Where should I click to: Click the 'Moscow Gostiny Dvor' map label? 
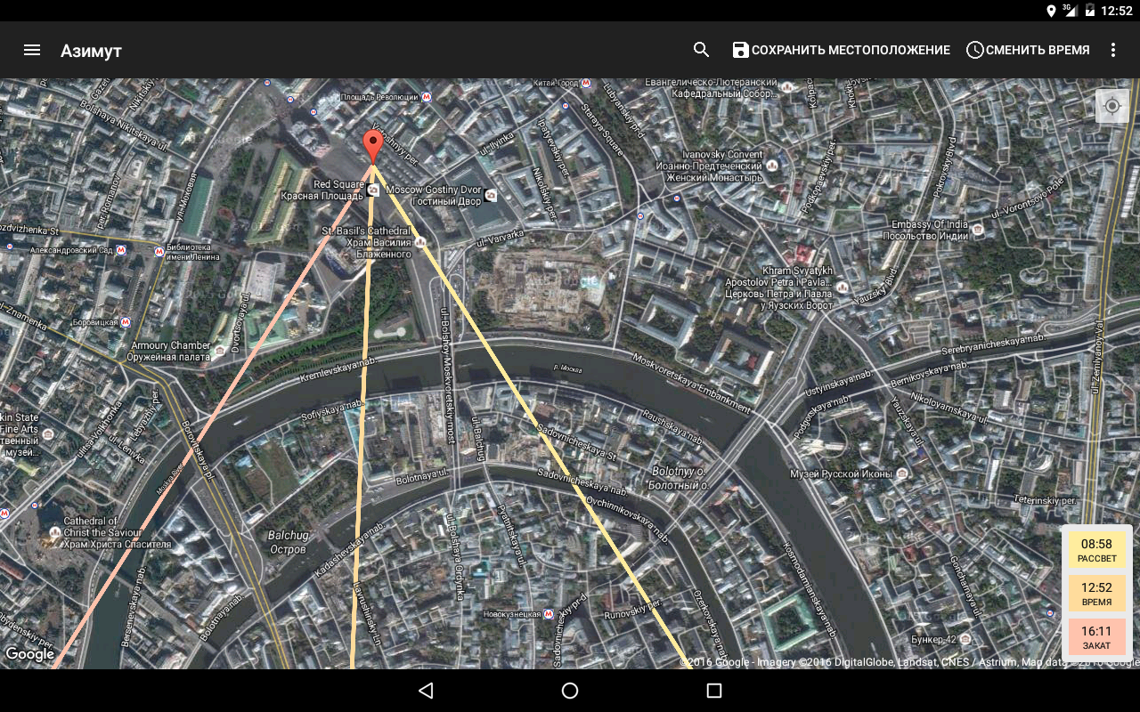[433, 190]
